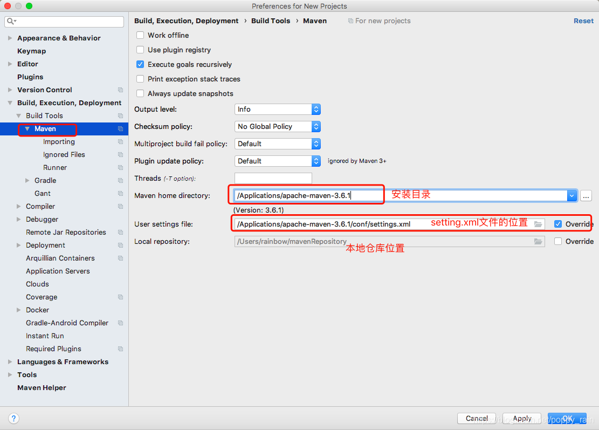Click project-level icon beside Gradle
The height and width of the screenshot is (430, 599).
[120, 180]
